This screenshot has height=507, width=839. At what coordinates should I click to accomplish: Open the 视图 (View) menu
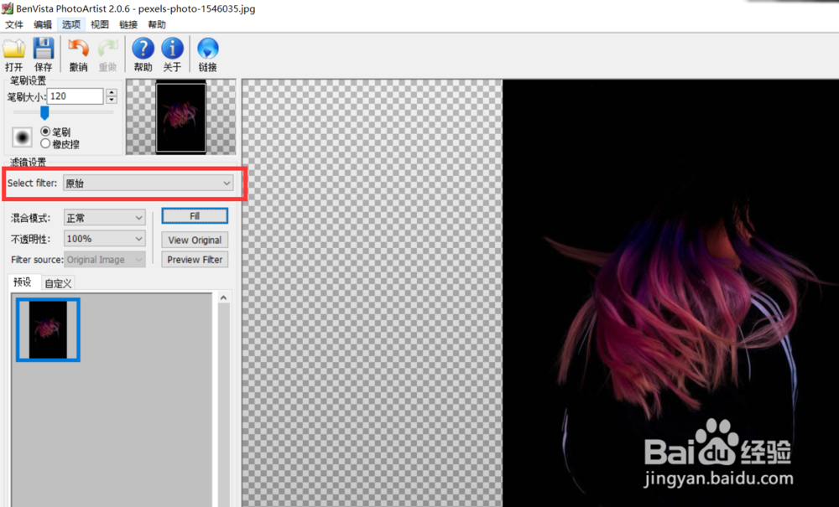click(x=100, y=24)
